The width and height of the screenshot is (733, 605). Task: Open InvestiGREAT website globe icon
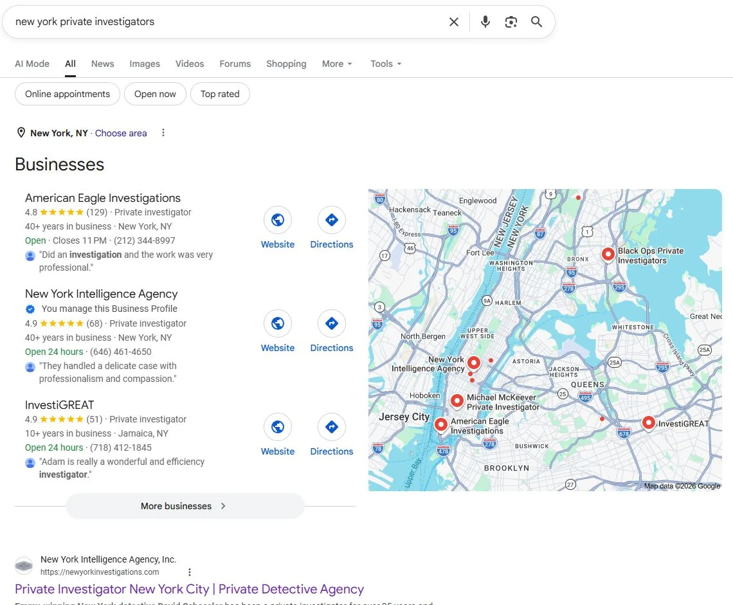(x=278, y=427)
